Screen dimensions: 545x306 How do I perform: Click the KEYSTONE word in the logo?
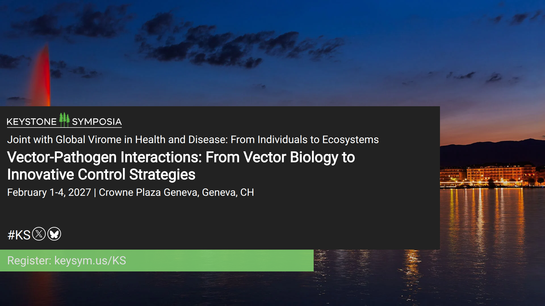point(32,122)
